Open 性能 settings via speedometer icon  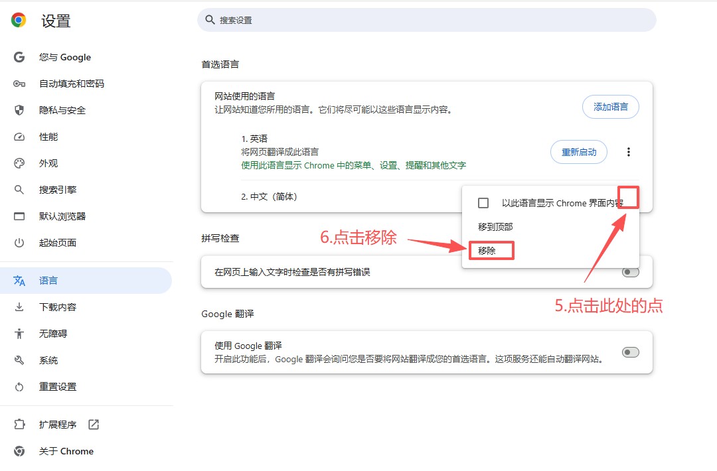pyautogui.click(x=19, y=137)
